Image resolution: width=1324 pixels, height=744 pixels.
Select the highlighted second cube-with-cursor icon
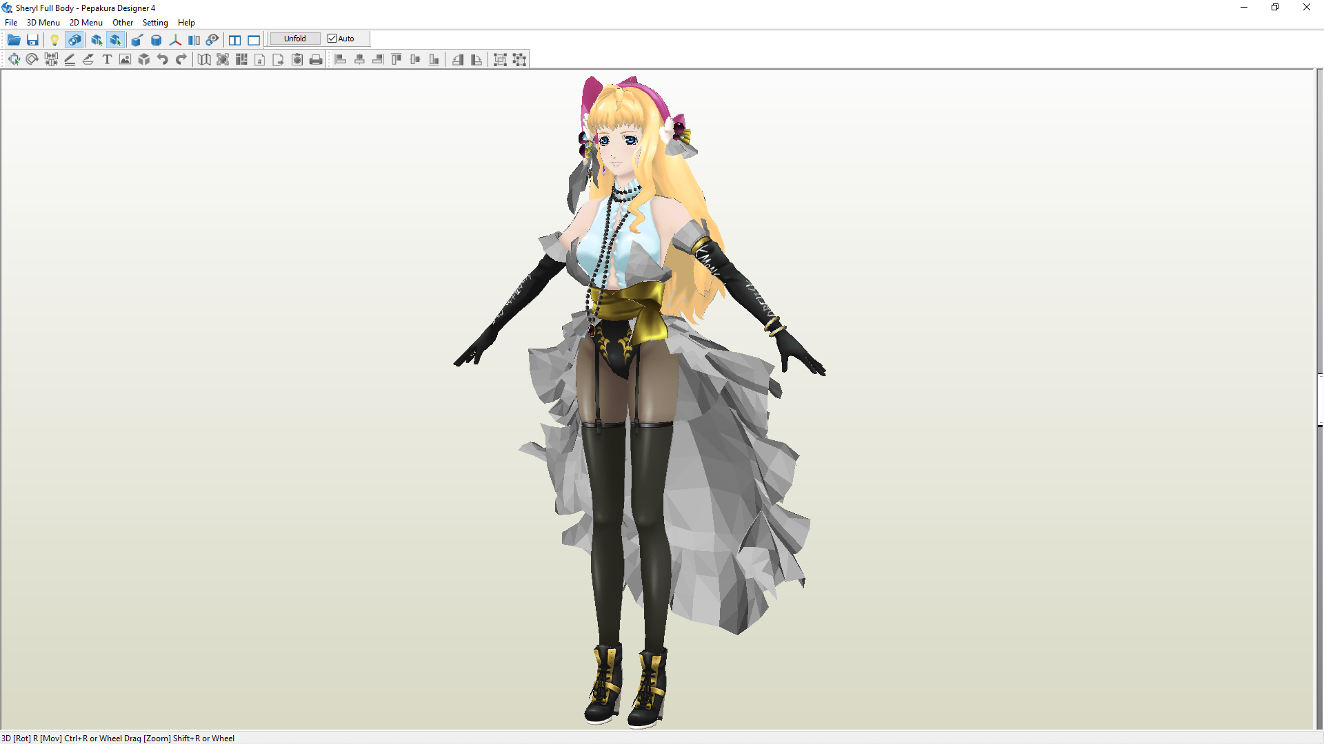pyautogui.click(x=116, y=39)
